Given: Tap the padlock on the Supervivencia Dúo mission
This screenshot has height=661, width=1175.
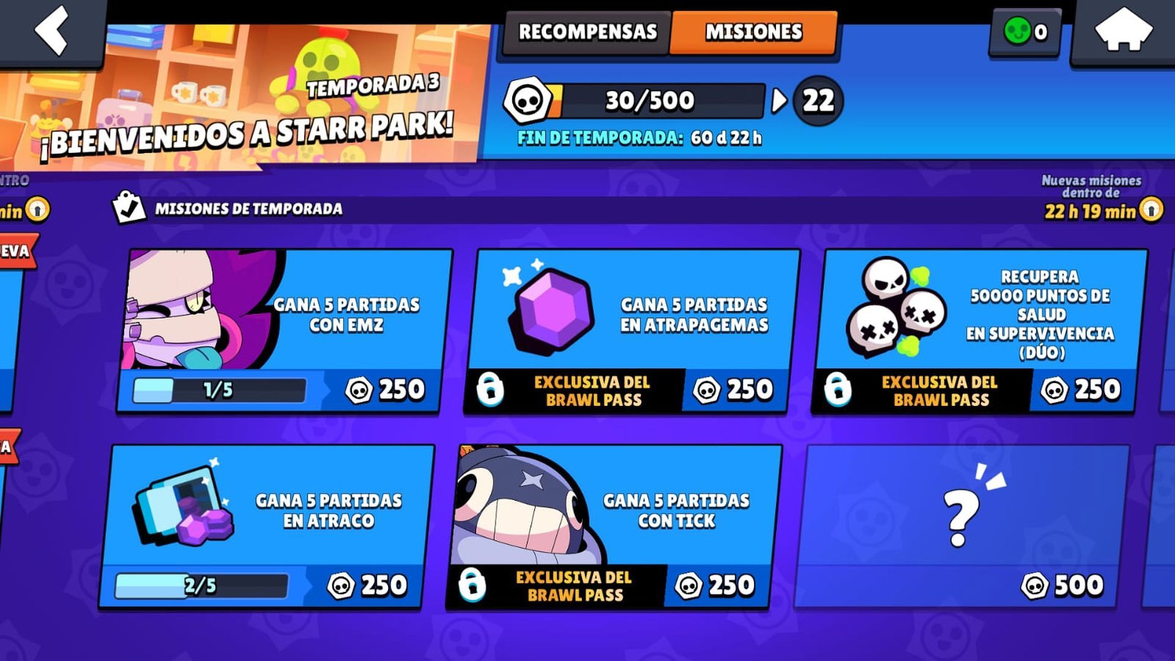Looking at the screenshot, I should pyautogui.click(x=838, y=389).
